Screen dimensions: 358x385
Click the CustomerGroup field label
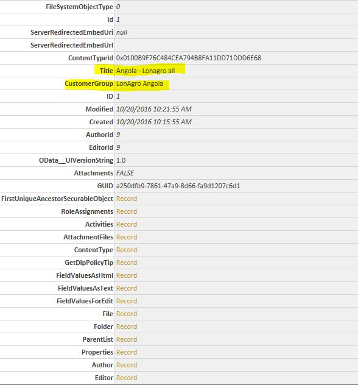89,83
